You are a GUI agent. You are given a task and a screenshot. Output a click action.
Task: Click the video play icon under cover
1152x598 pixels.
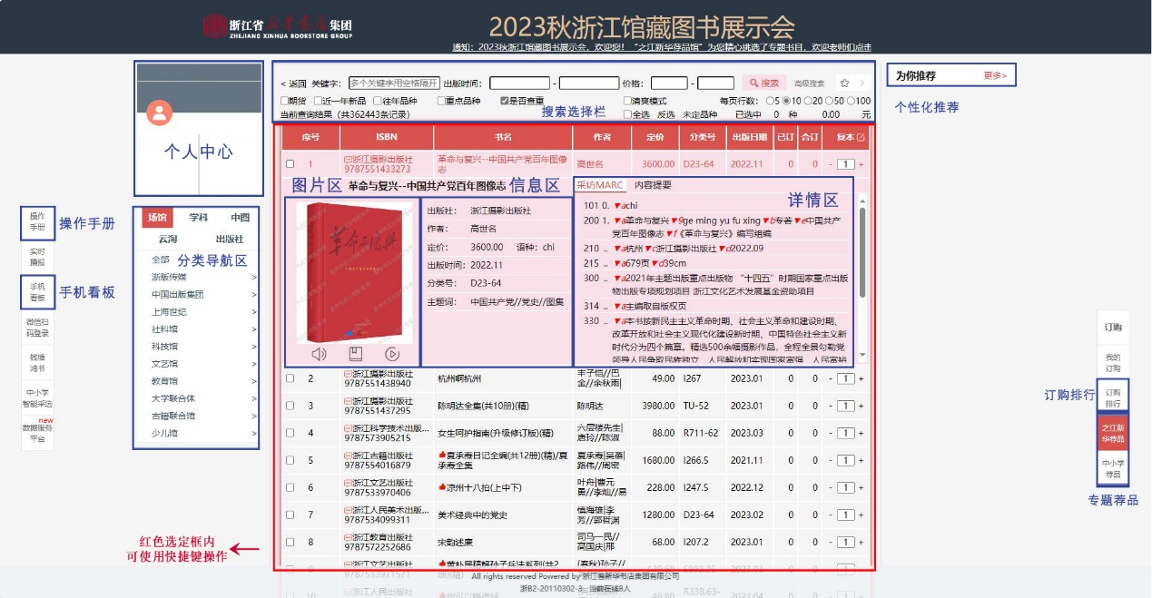click(x=392, y=354)
